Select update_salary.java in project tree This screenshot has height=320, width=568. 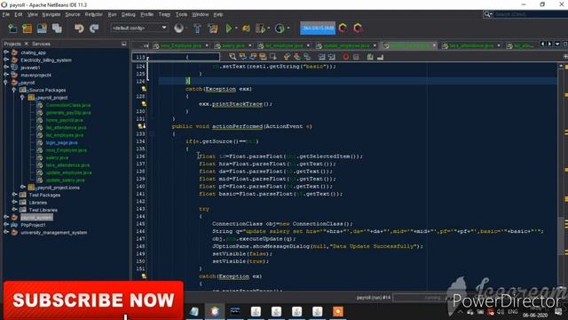pyautogui.click(x=65, y=180)
